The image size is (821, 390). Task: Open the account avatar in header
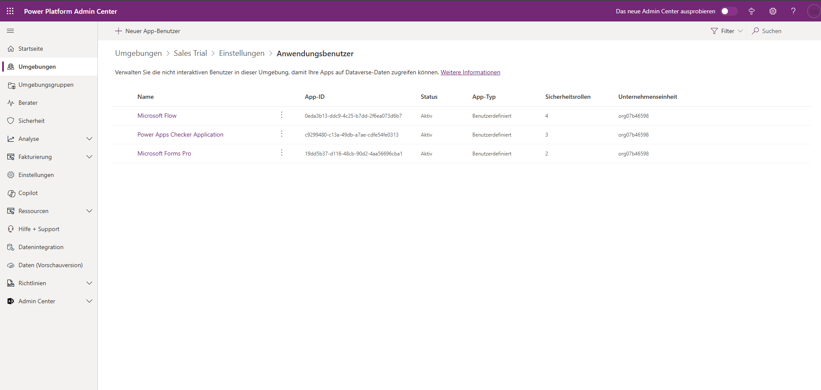pyautogui.click(x=813, y=11)
